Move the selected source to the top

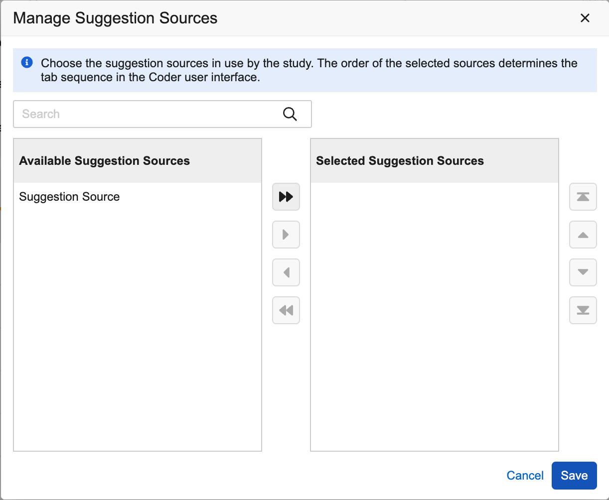(x=583, y=197)
